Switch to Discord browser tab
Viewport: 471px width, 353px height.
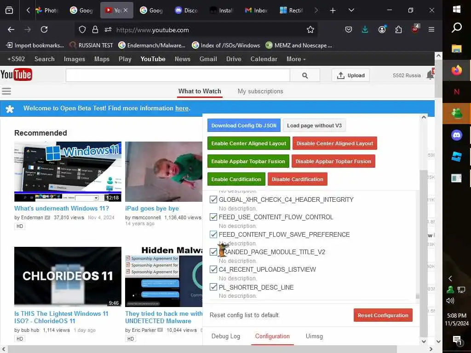click(186, 11)
